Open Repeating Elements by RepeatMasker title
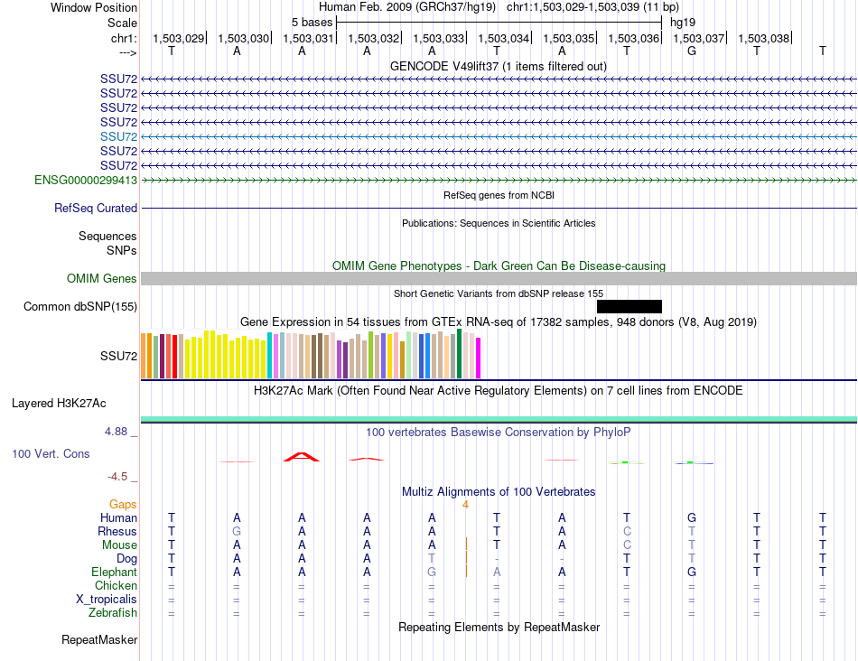The width and height of the screenshot is (858, 661). pos(499,627)
